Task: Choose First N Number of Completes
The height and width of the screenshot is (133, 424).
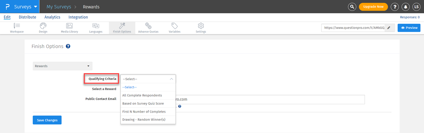Action: click(x=148, y=112)
